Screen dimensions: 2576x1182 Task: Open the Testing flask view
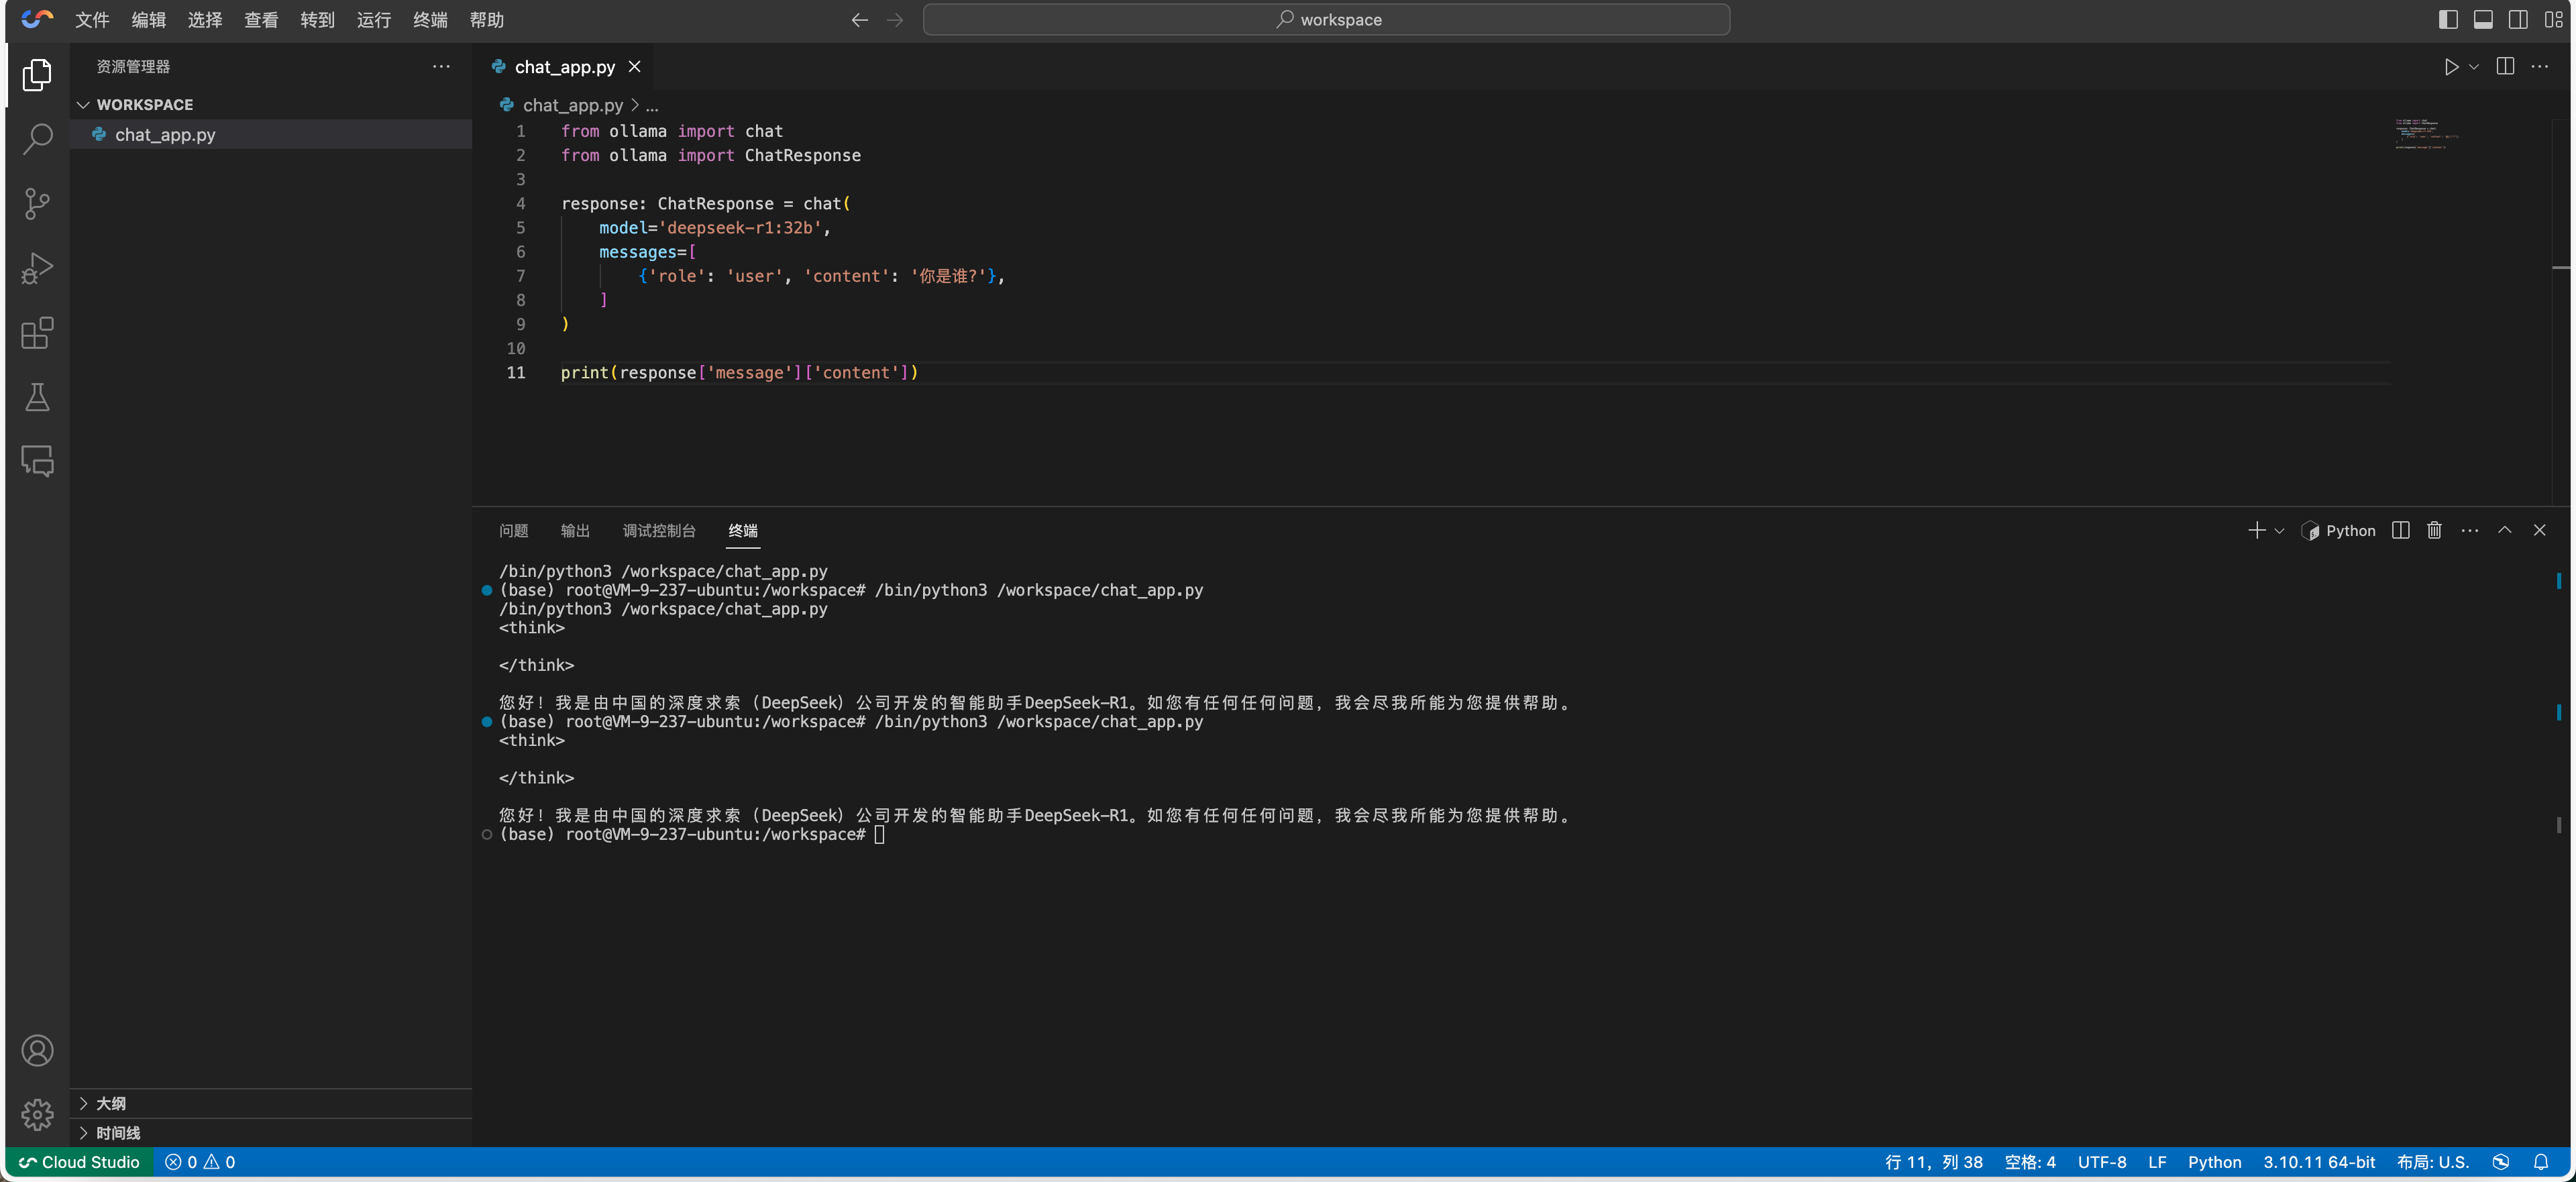coord(37,397)
